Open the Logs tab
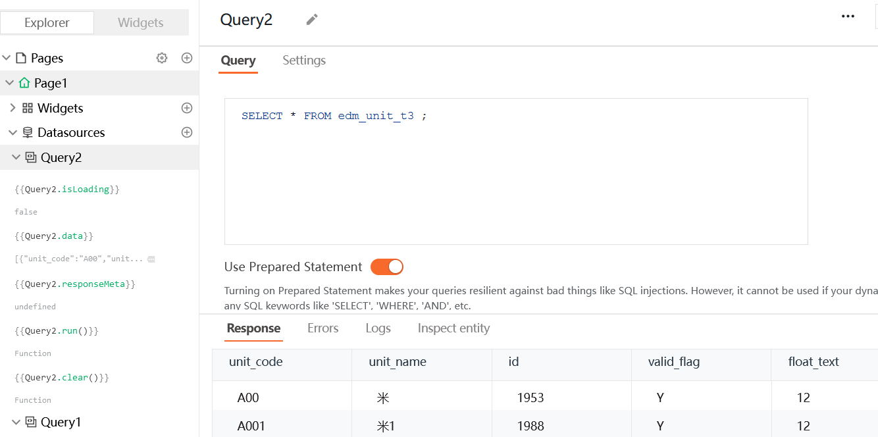The width and height of the screenshot is (878, 437). click(x=378, y=328)
